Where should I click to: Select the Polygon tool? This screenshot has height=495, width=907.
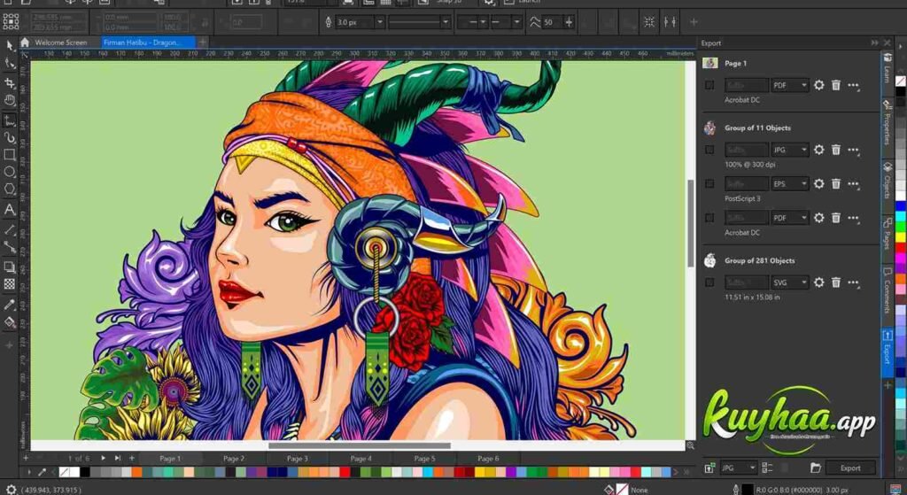(x=9, y=189)
